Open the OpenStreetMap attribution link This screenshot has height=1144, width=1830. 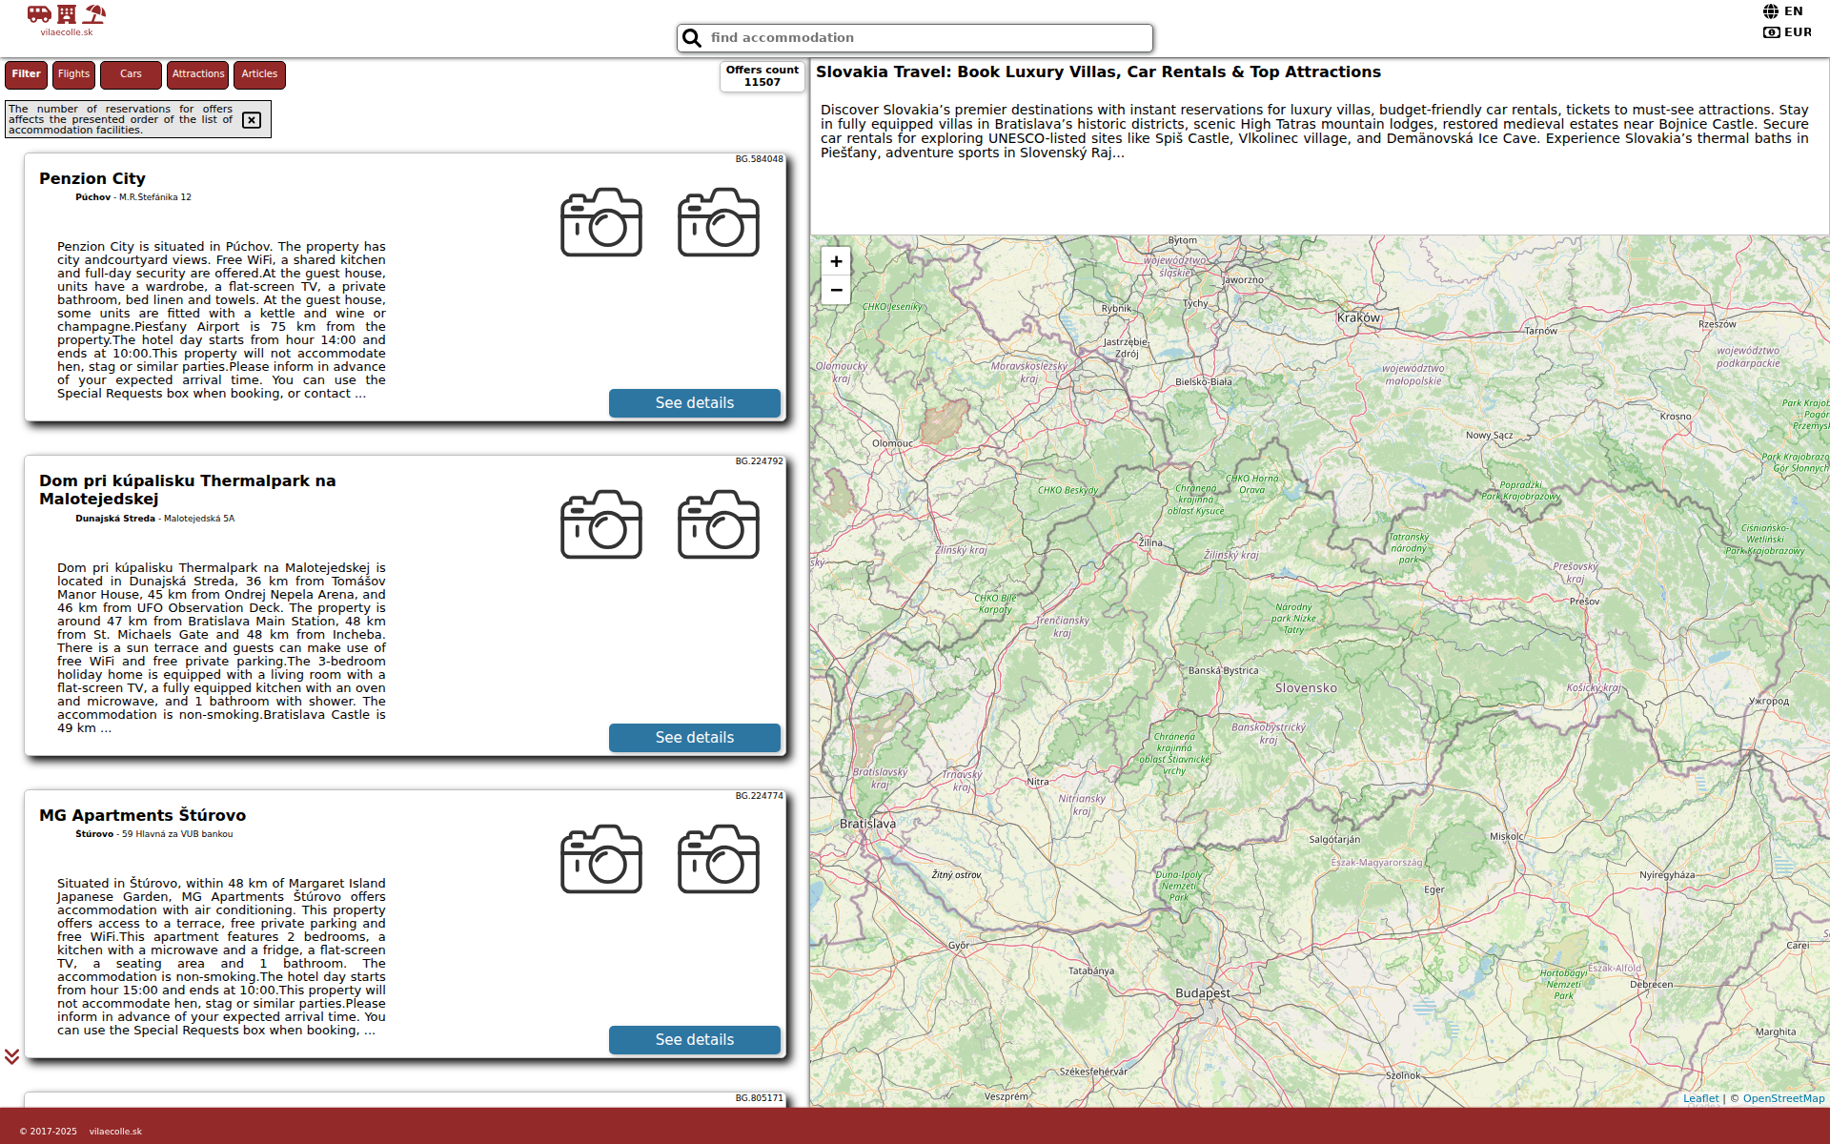1783,1098
